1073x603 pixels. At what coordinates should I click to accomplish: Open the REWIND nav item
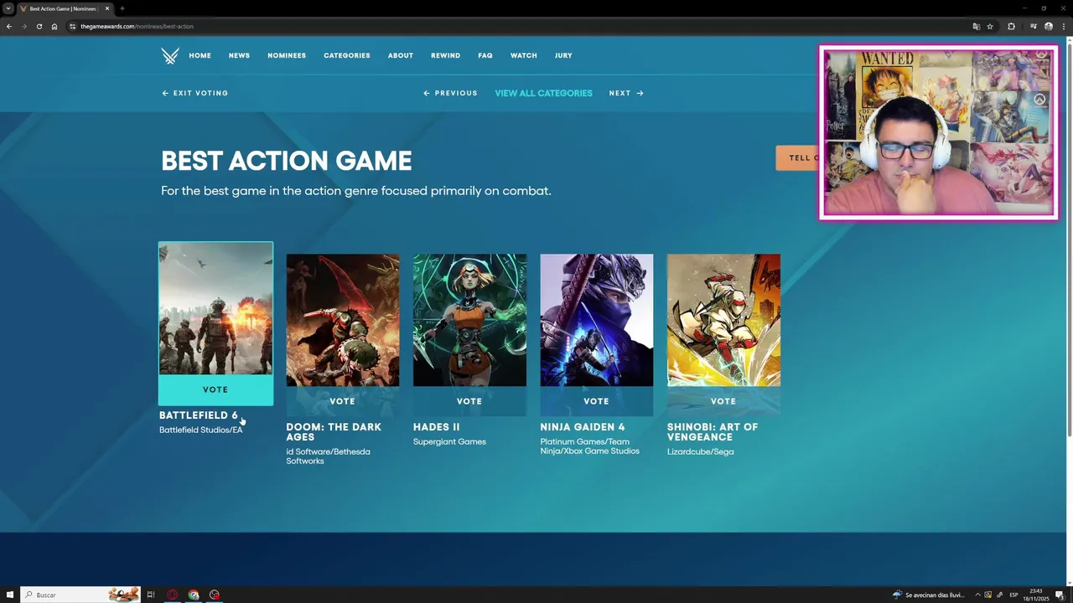click(x=445, y=56)
